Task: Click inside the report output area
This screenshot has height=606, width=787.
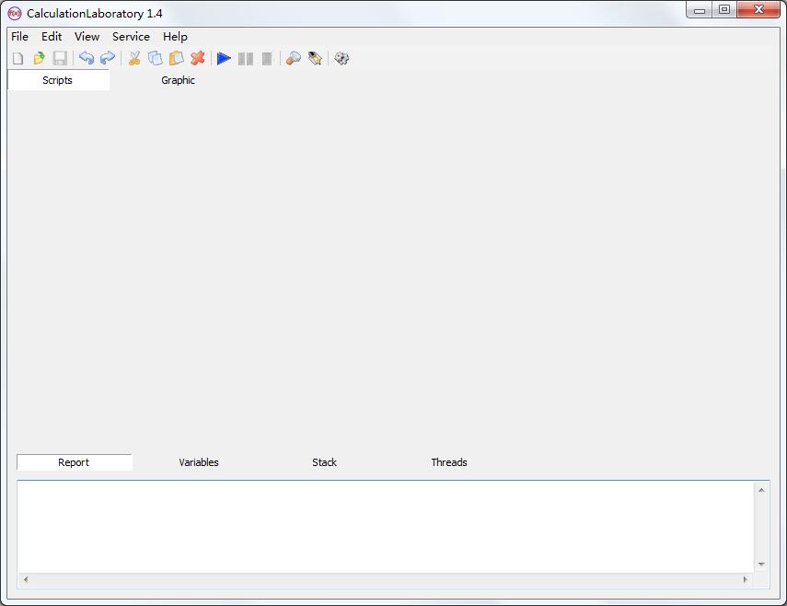Action: pos(386,527)
